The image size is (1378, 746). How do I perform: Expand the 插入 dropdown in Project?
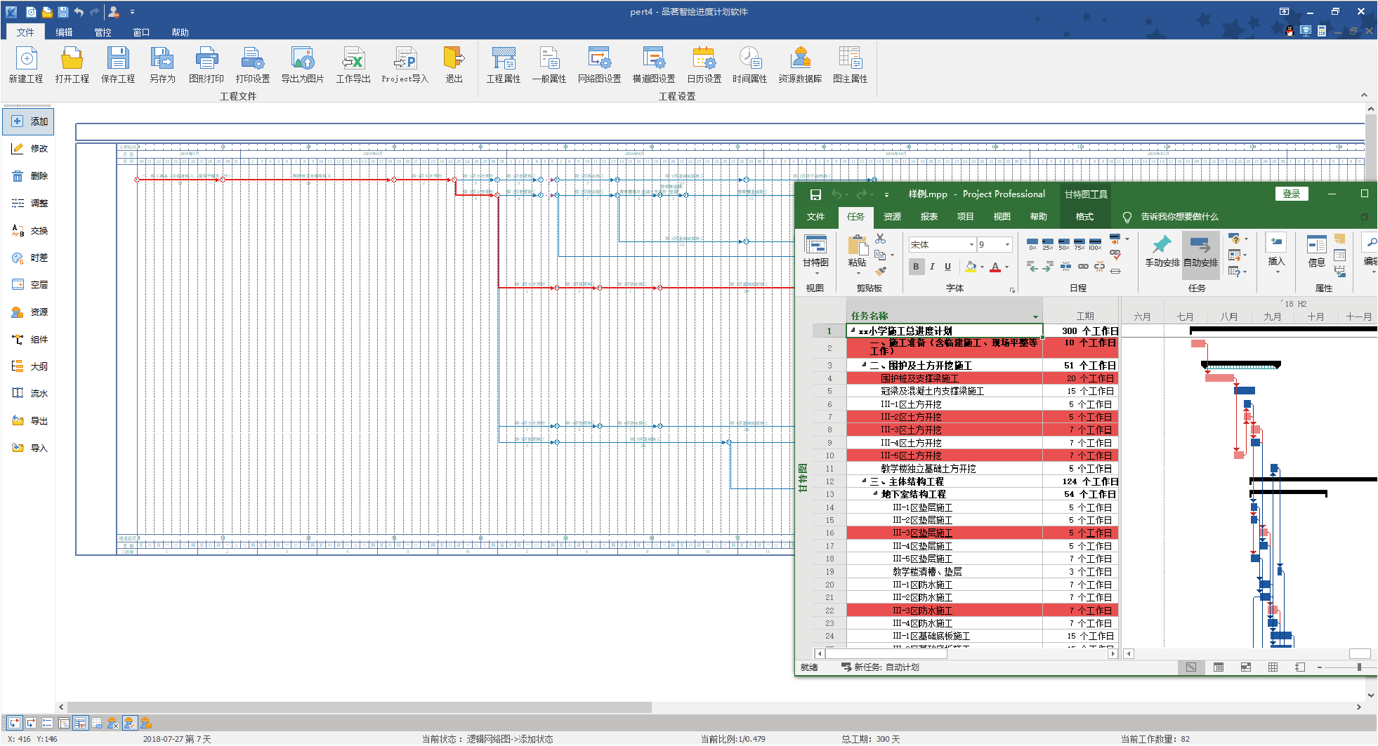[1277, 272]
